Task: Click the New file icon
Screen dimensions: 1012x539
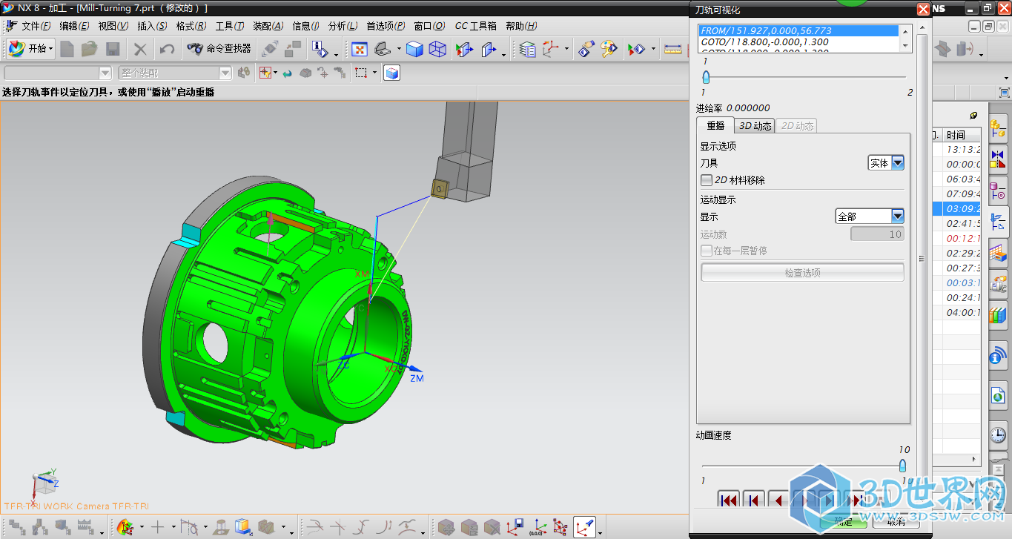Action: click(x=67, y=50)
